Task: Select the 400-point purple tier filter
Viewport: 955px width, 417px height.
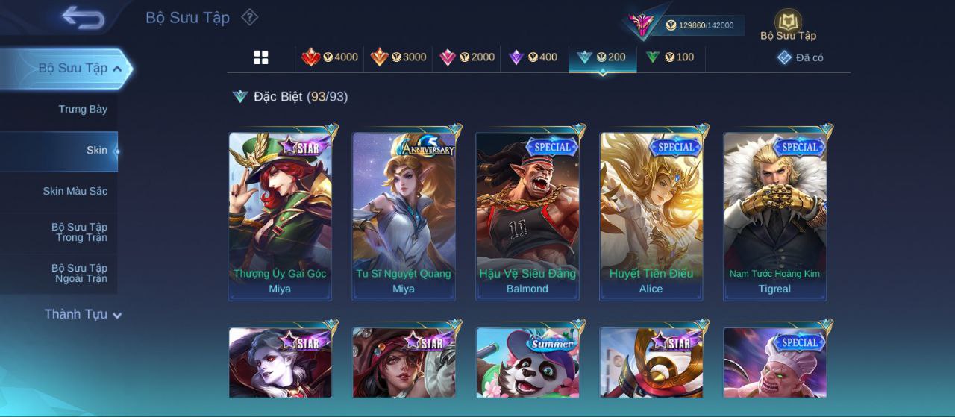Action: click(x=533, y=57)
